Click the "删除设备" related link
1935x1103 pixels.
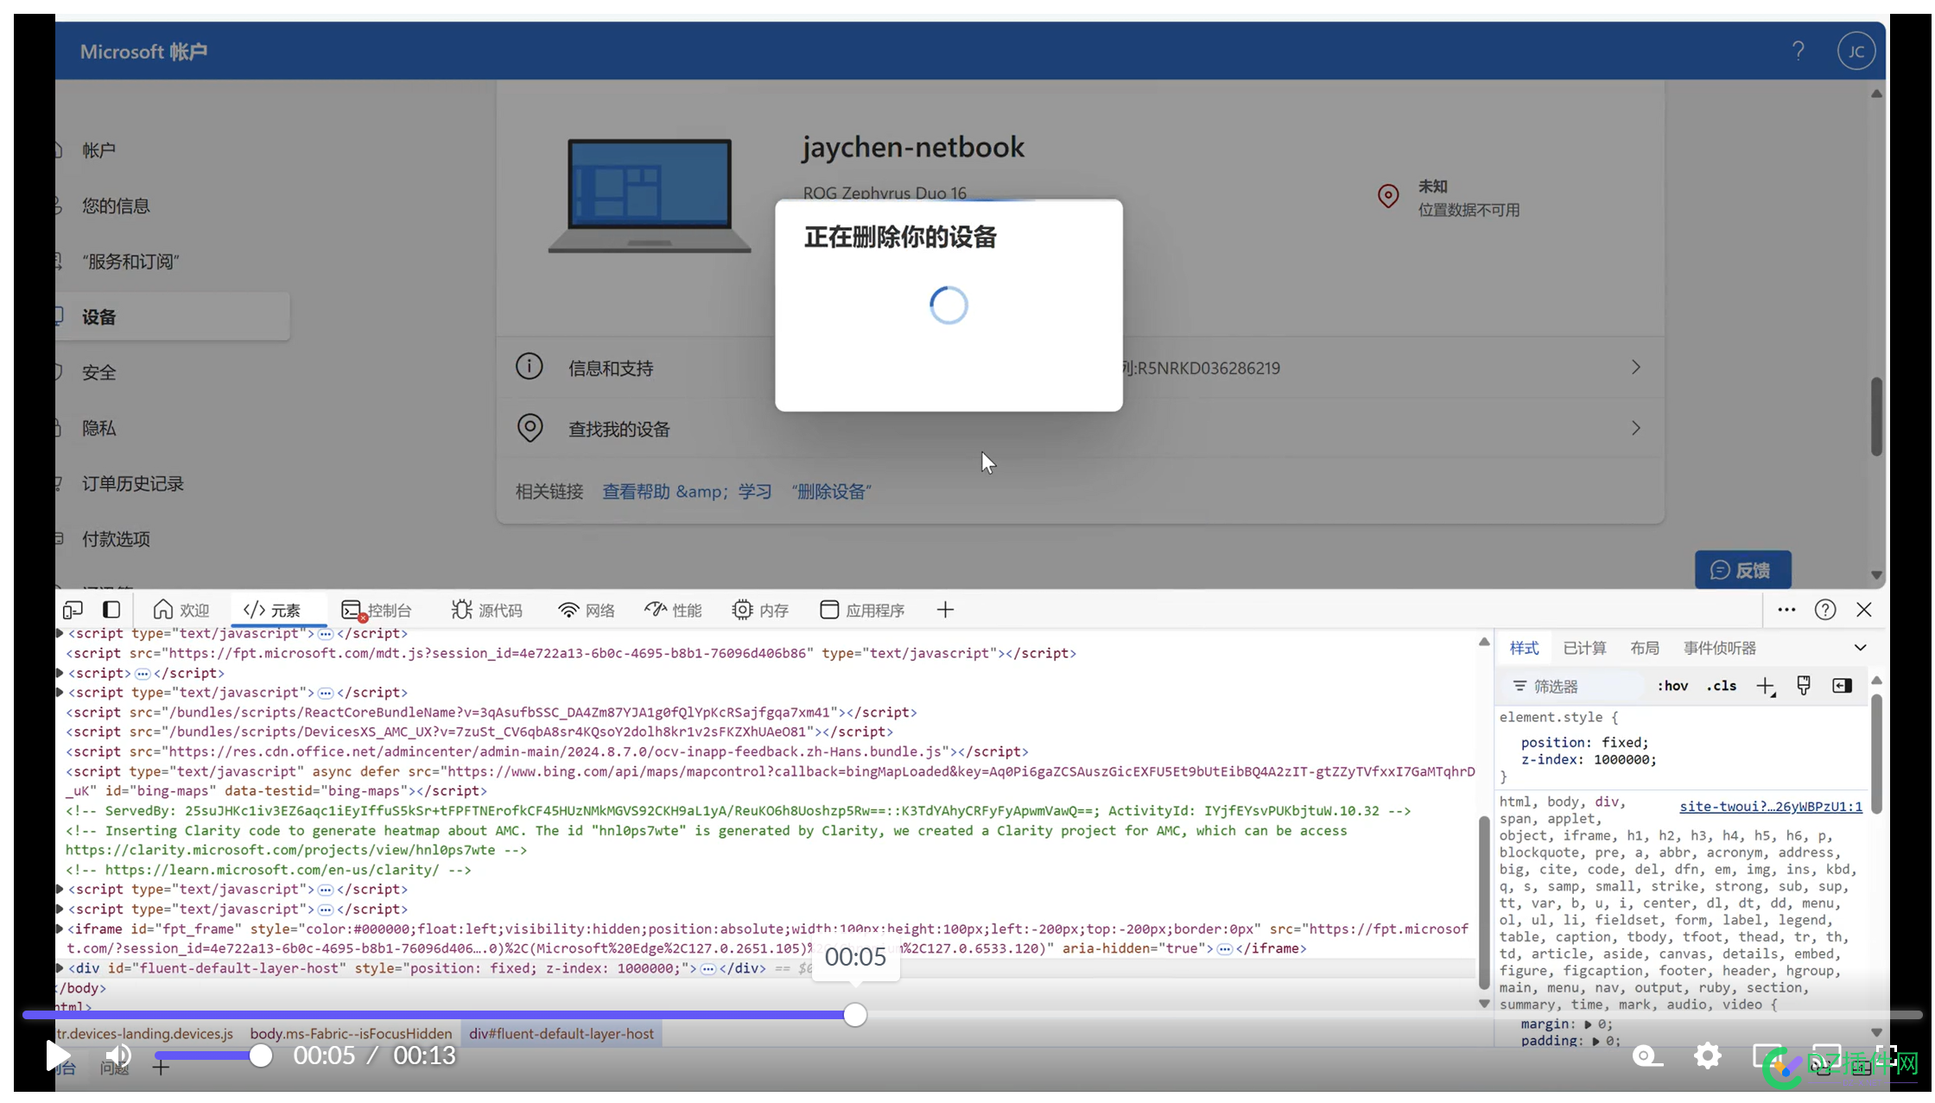831,491
